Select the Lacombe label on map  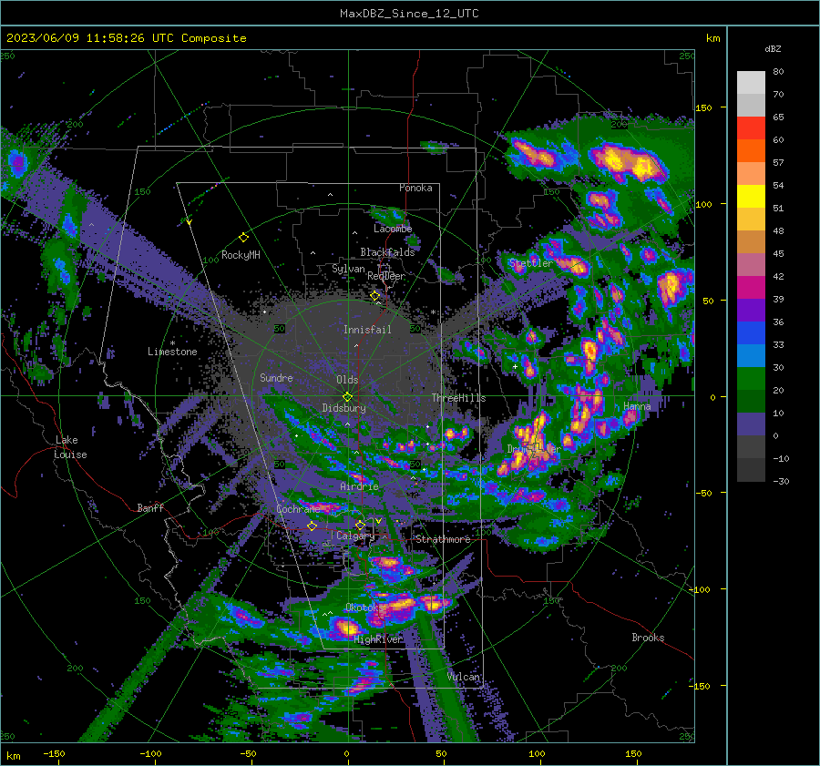coord(393,229)
